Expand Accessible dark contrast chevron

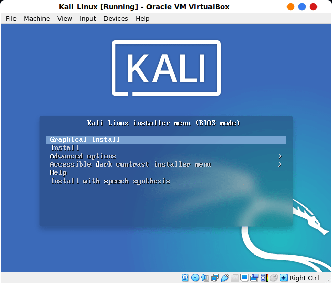pyautogui.click(x=280, y=165)
